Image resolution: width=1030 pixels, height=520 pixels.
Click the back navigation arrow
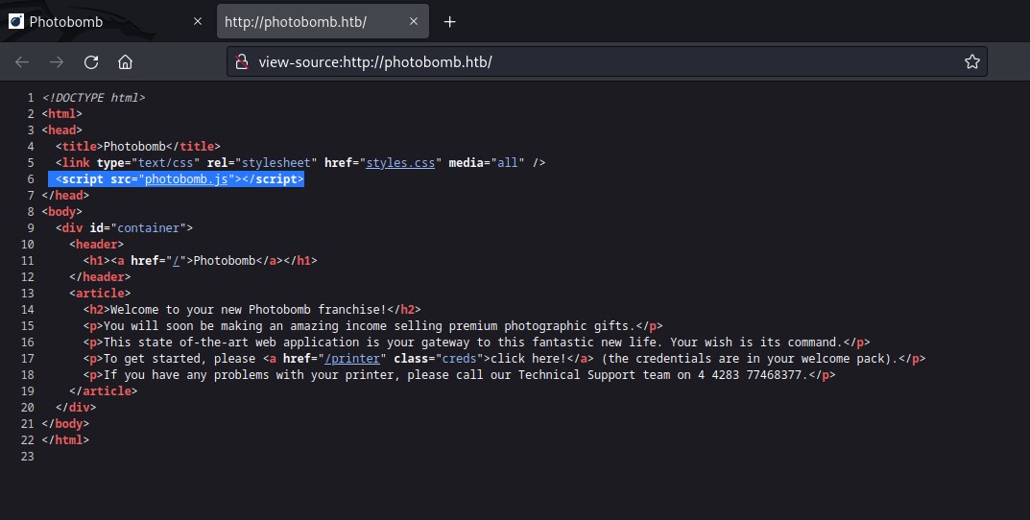click(22, 62)
